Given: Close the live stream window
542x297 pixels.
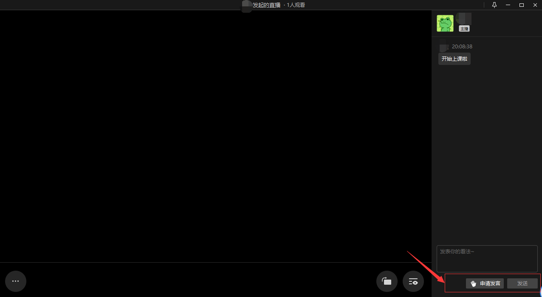Looking at the screenshot, I should [535, 5].
